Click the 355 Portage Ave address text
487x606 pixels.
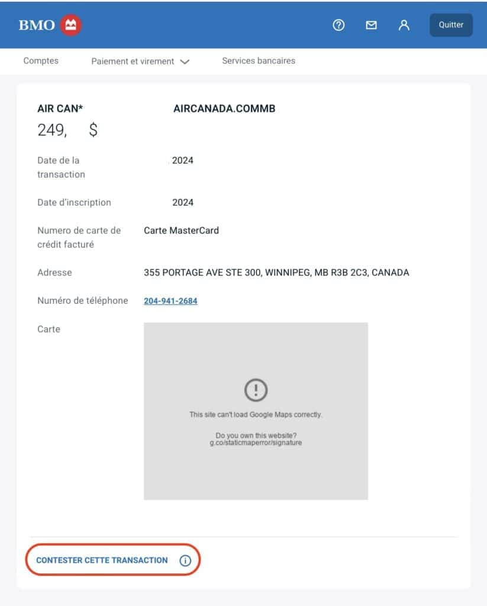(276, 273)
